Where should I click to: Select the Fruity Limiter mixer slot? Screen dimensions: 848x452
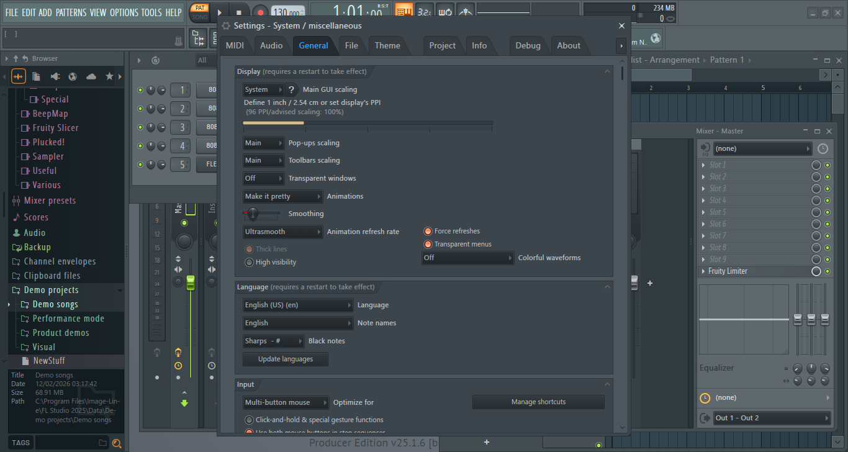[x=754, y=271]
